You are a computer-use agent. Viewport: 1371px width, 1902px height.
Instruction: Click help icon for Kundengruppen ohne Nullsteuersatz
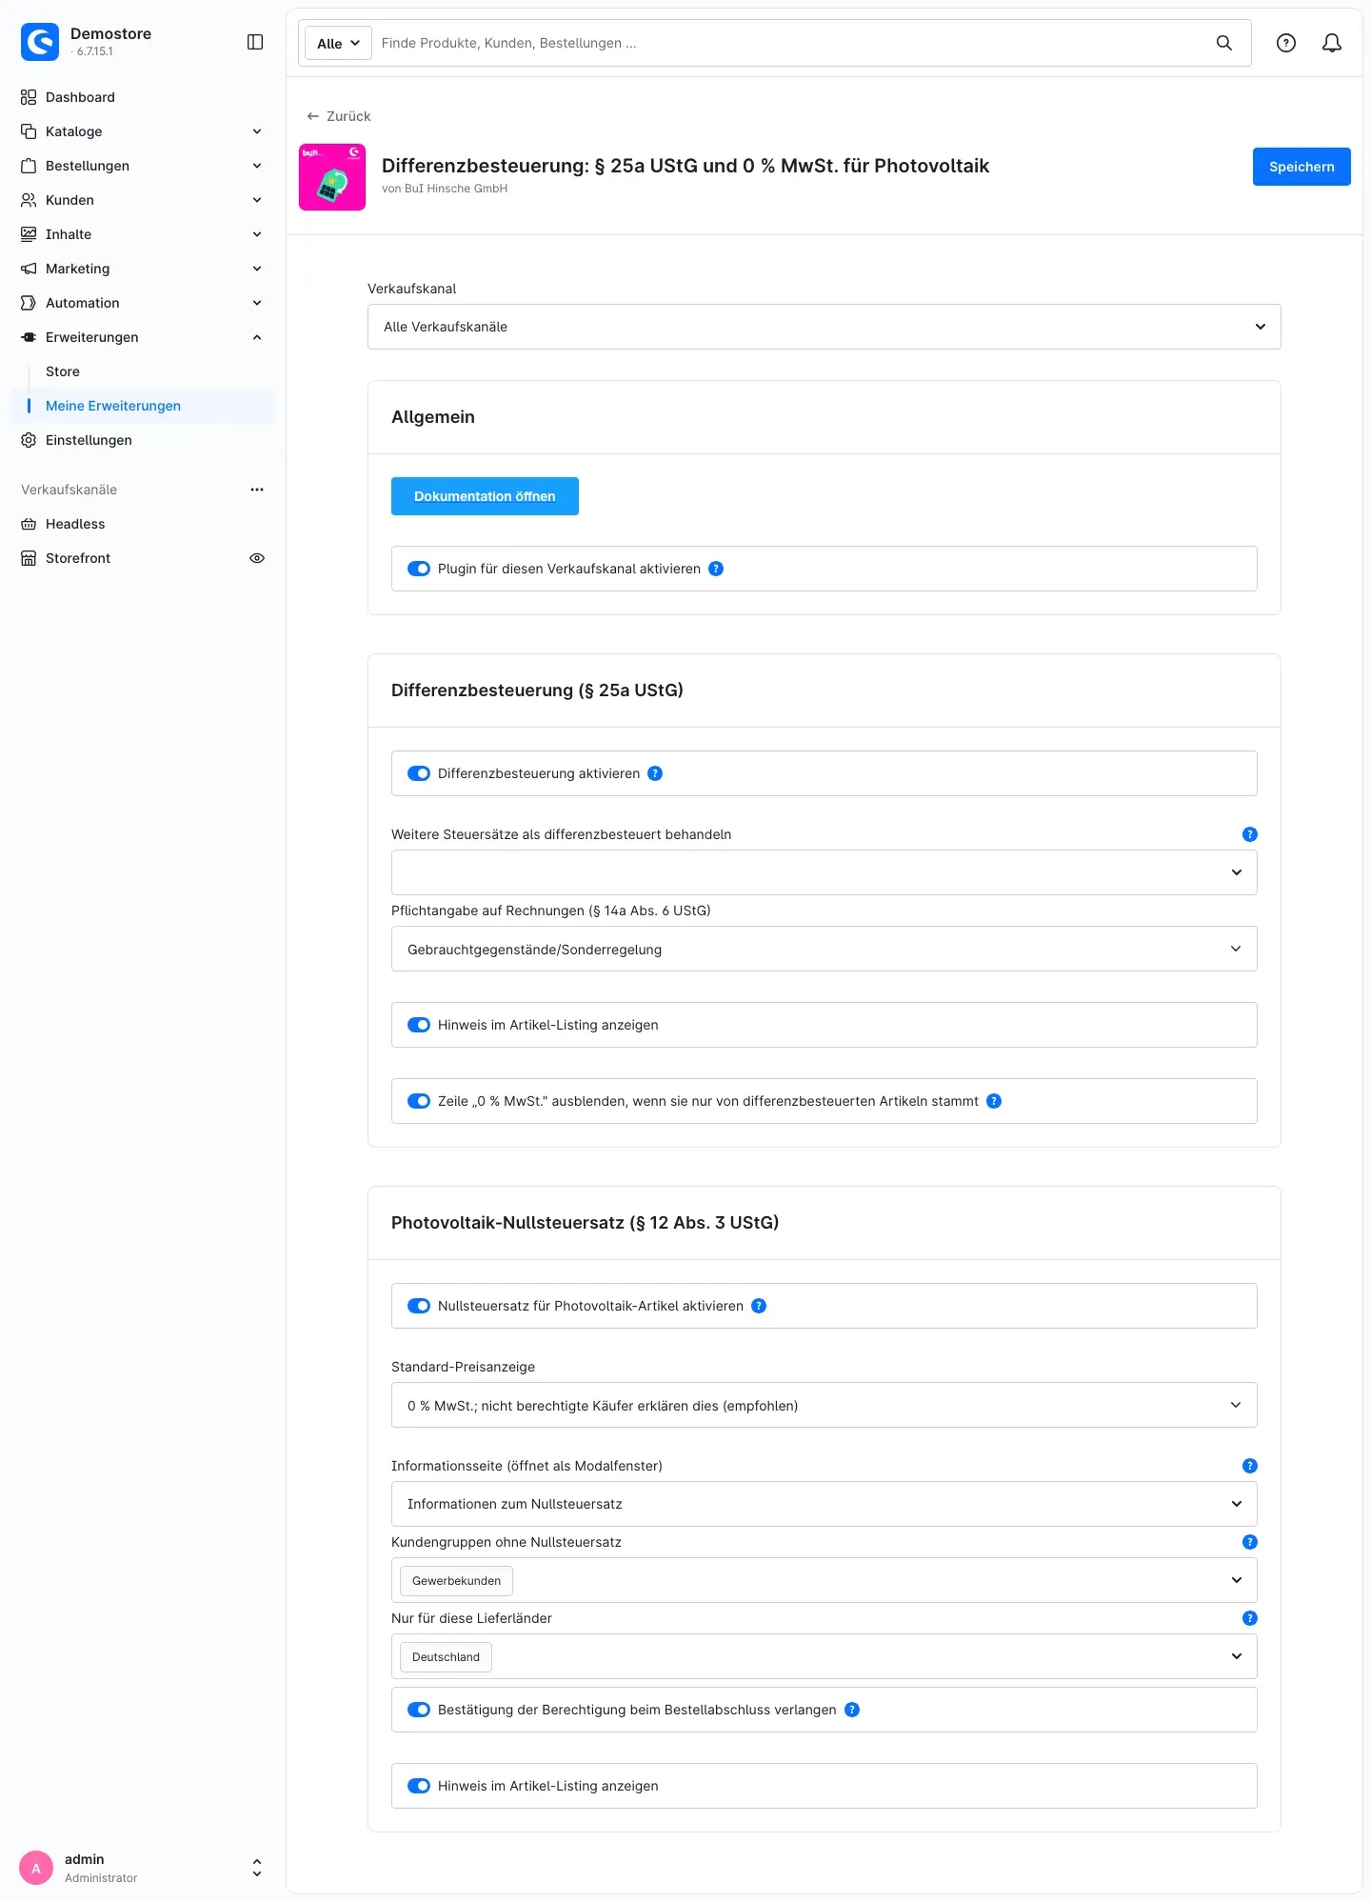(1250, 1542)
